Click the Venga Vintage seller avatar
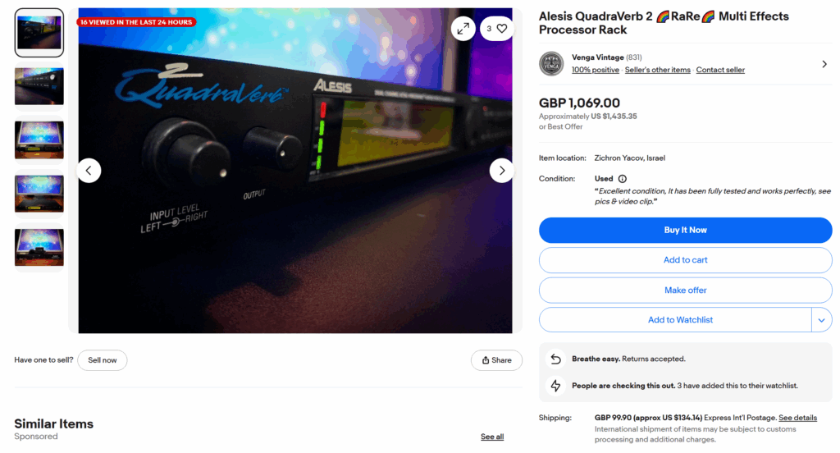 pos(551,64)
